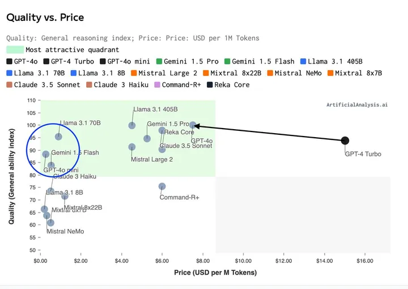Click the Mistral Large 2 chart data point
The height and width of the screenshot is (289, 408).
(x=132, y=147)
